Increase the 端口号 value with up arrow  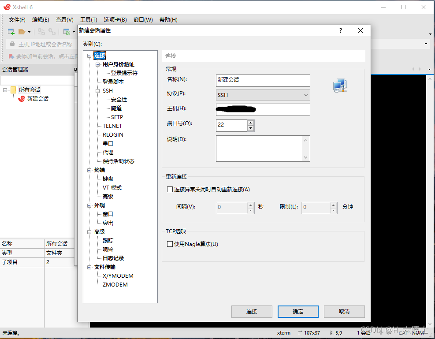coord(250,123)
